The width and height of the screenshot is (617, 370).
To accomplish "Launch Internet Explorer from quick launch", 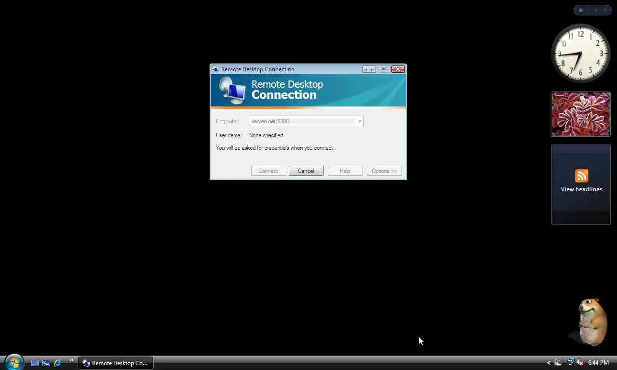I will coord(57,363).
